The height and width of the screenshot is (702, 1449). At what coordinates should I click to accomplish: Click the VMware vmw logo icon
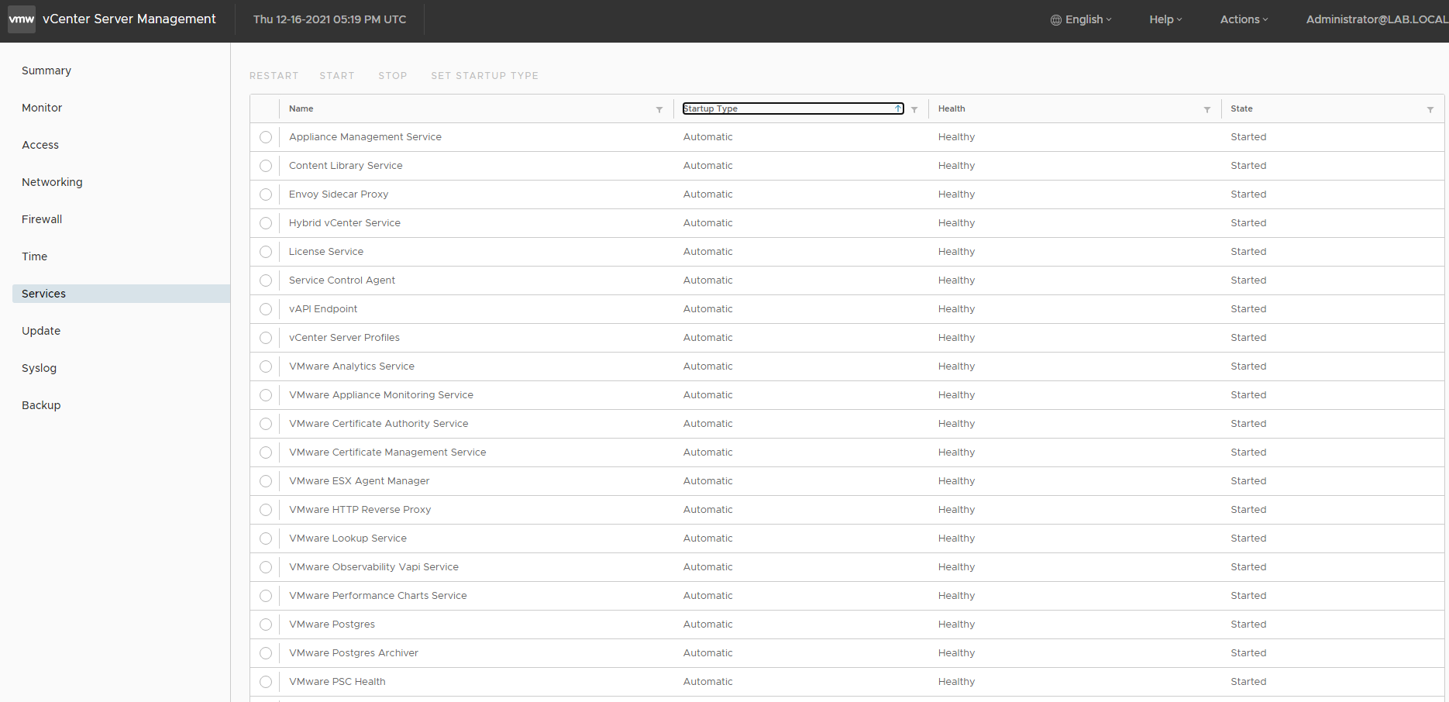coord(22,19)
